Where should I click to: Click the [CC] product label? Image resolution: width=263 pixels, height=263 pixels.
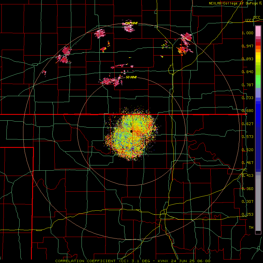(x=250, y=20)
